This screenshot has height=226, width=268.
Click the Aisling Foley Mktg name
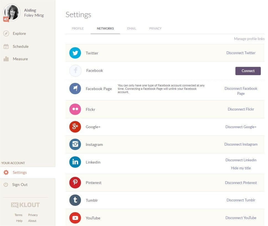(x=34, y=13)
